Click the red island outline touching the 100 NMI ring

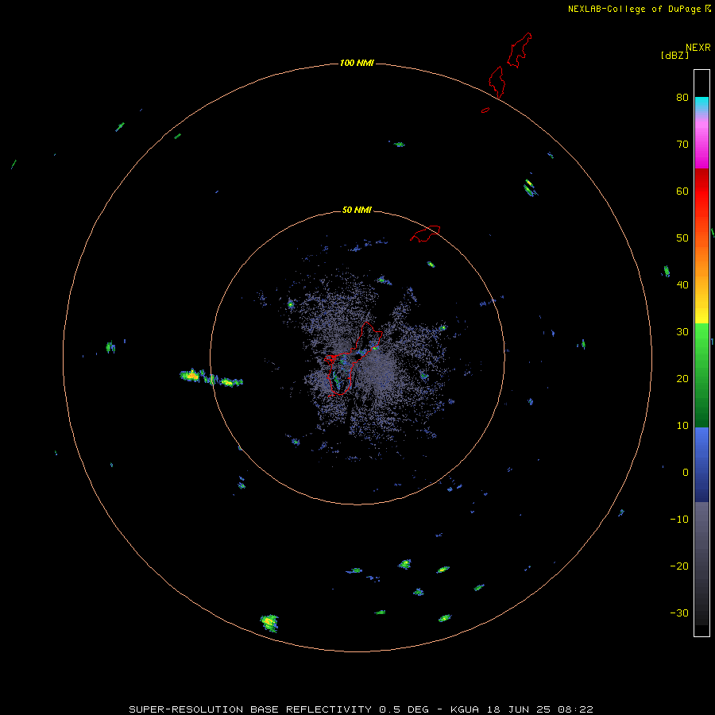click(x=497, y=83)
